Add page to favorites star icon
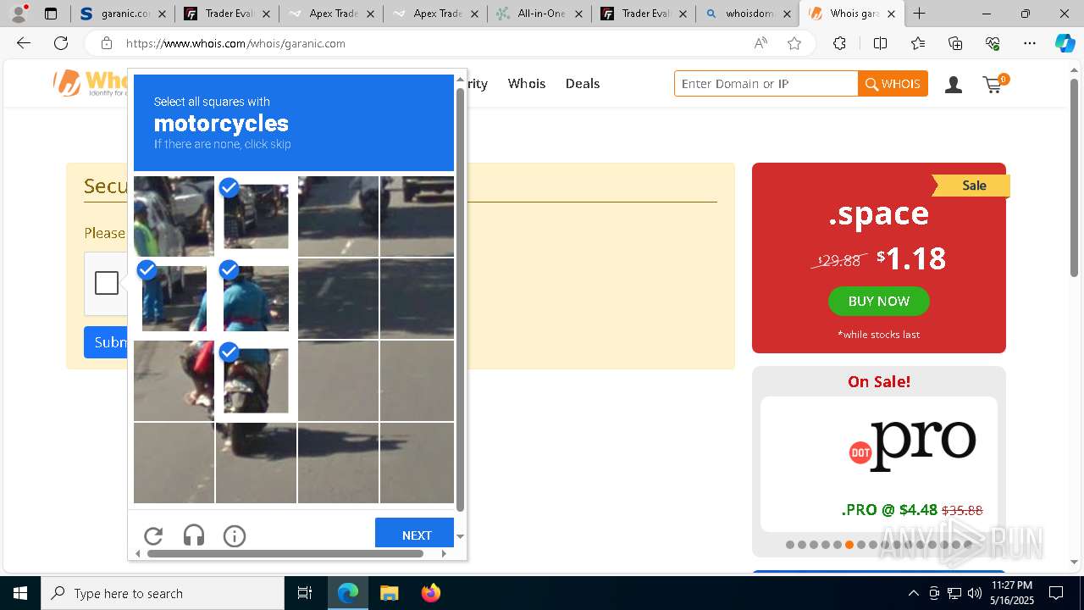 (794, 43)
